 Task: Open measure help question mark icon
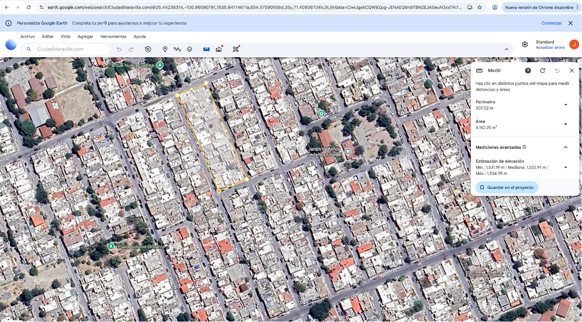(528, 71)
